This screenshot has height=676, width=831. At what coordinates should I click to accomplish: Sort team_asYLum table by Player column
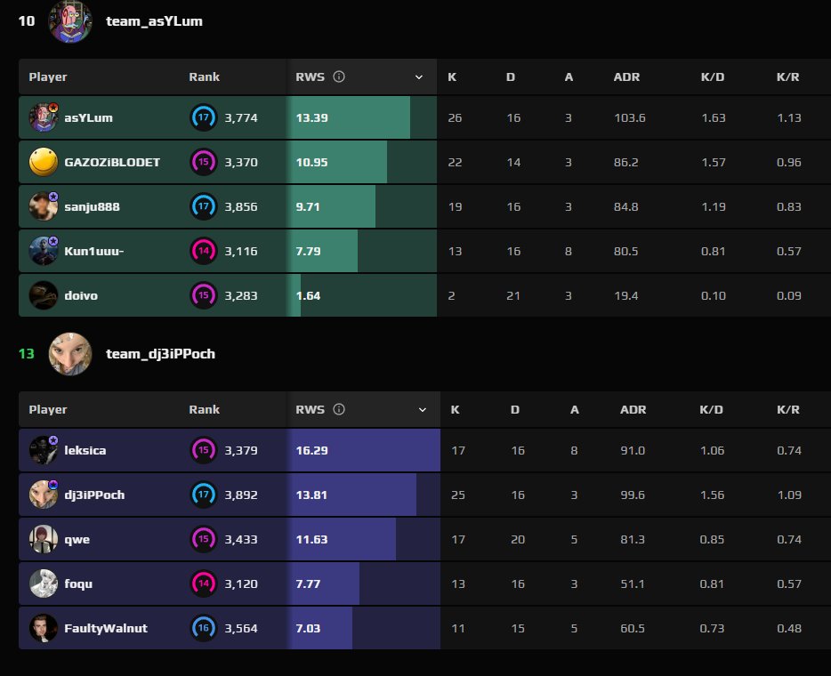pyautogui.click(x=48, y=76)
